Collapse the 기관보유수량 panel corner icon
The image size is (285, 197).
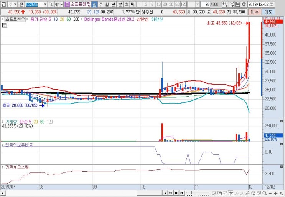[x=282, y=167]
